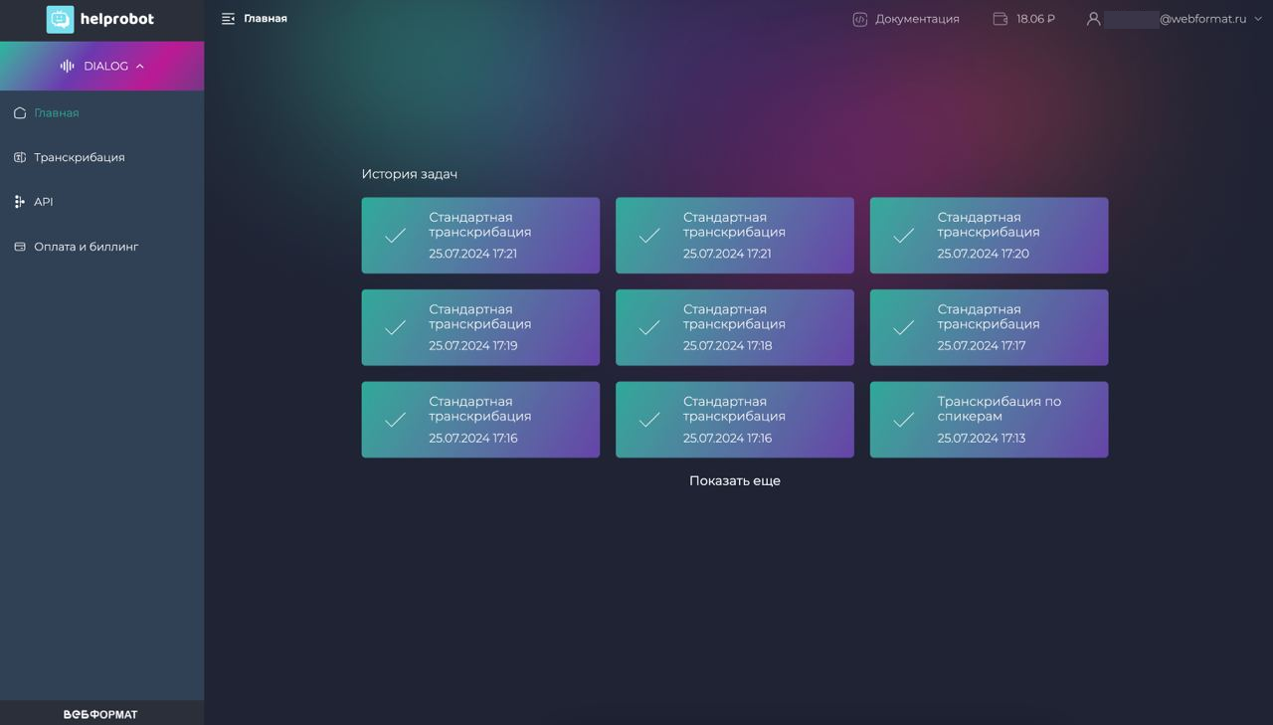1273x725 pixels.
Task: Click the Транскрибация sidebar icon
Action: pyautogui.click(x=20, y=157)
